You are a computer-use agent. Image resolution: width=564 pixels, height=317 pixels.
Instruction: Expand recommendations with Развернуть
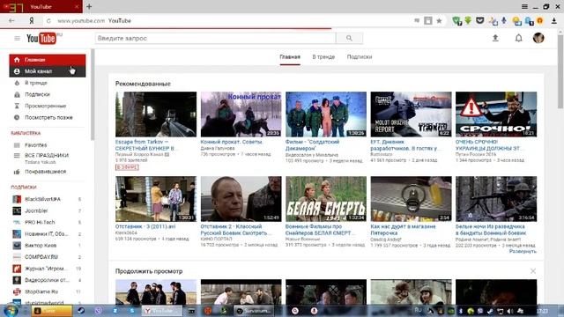click(523, 251)
